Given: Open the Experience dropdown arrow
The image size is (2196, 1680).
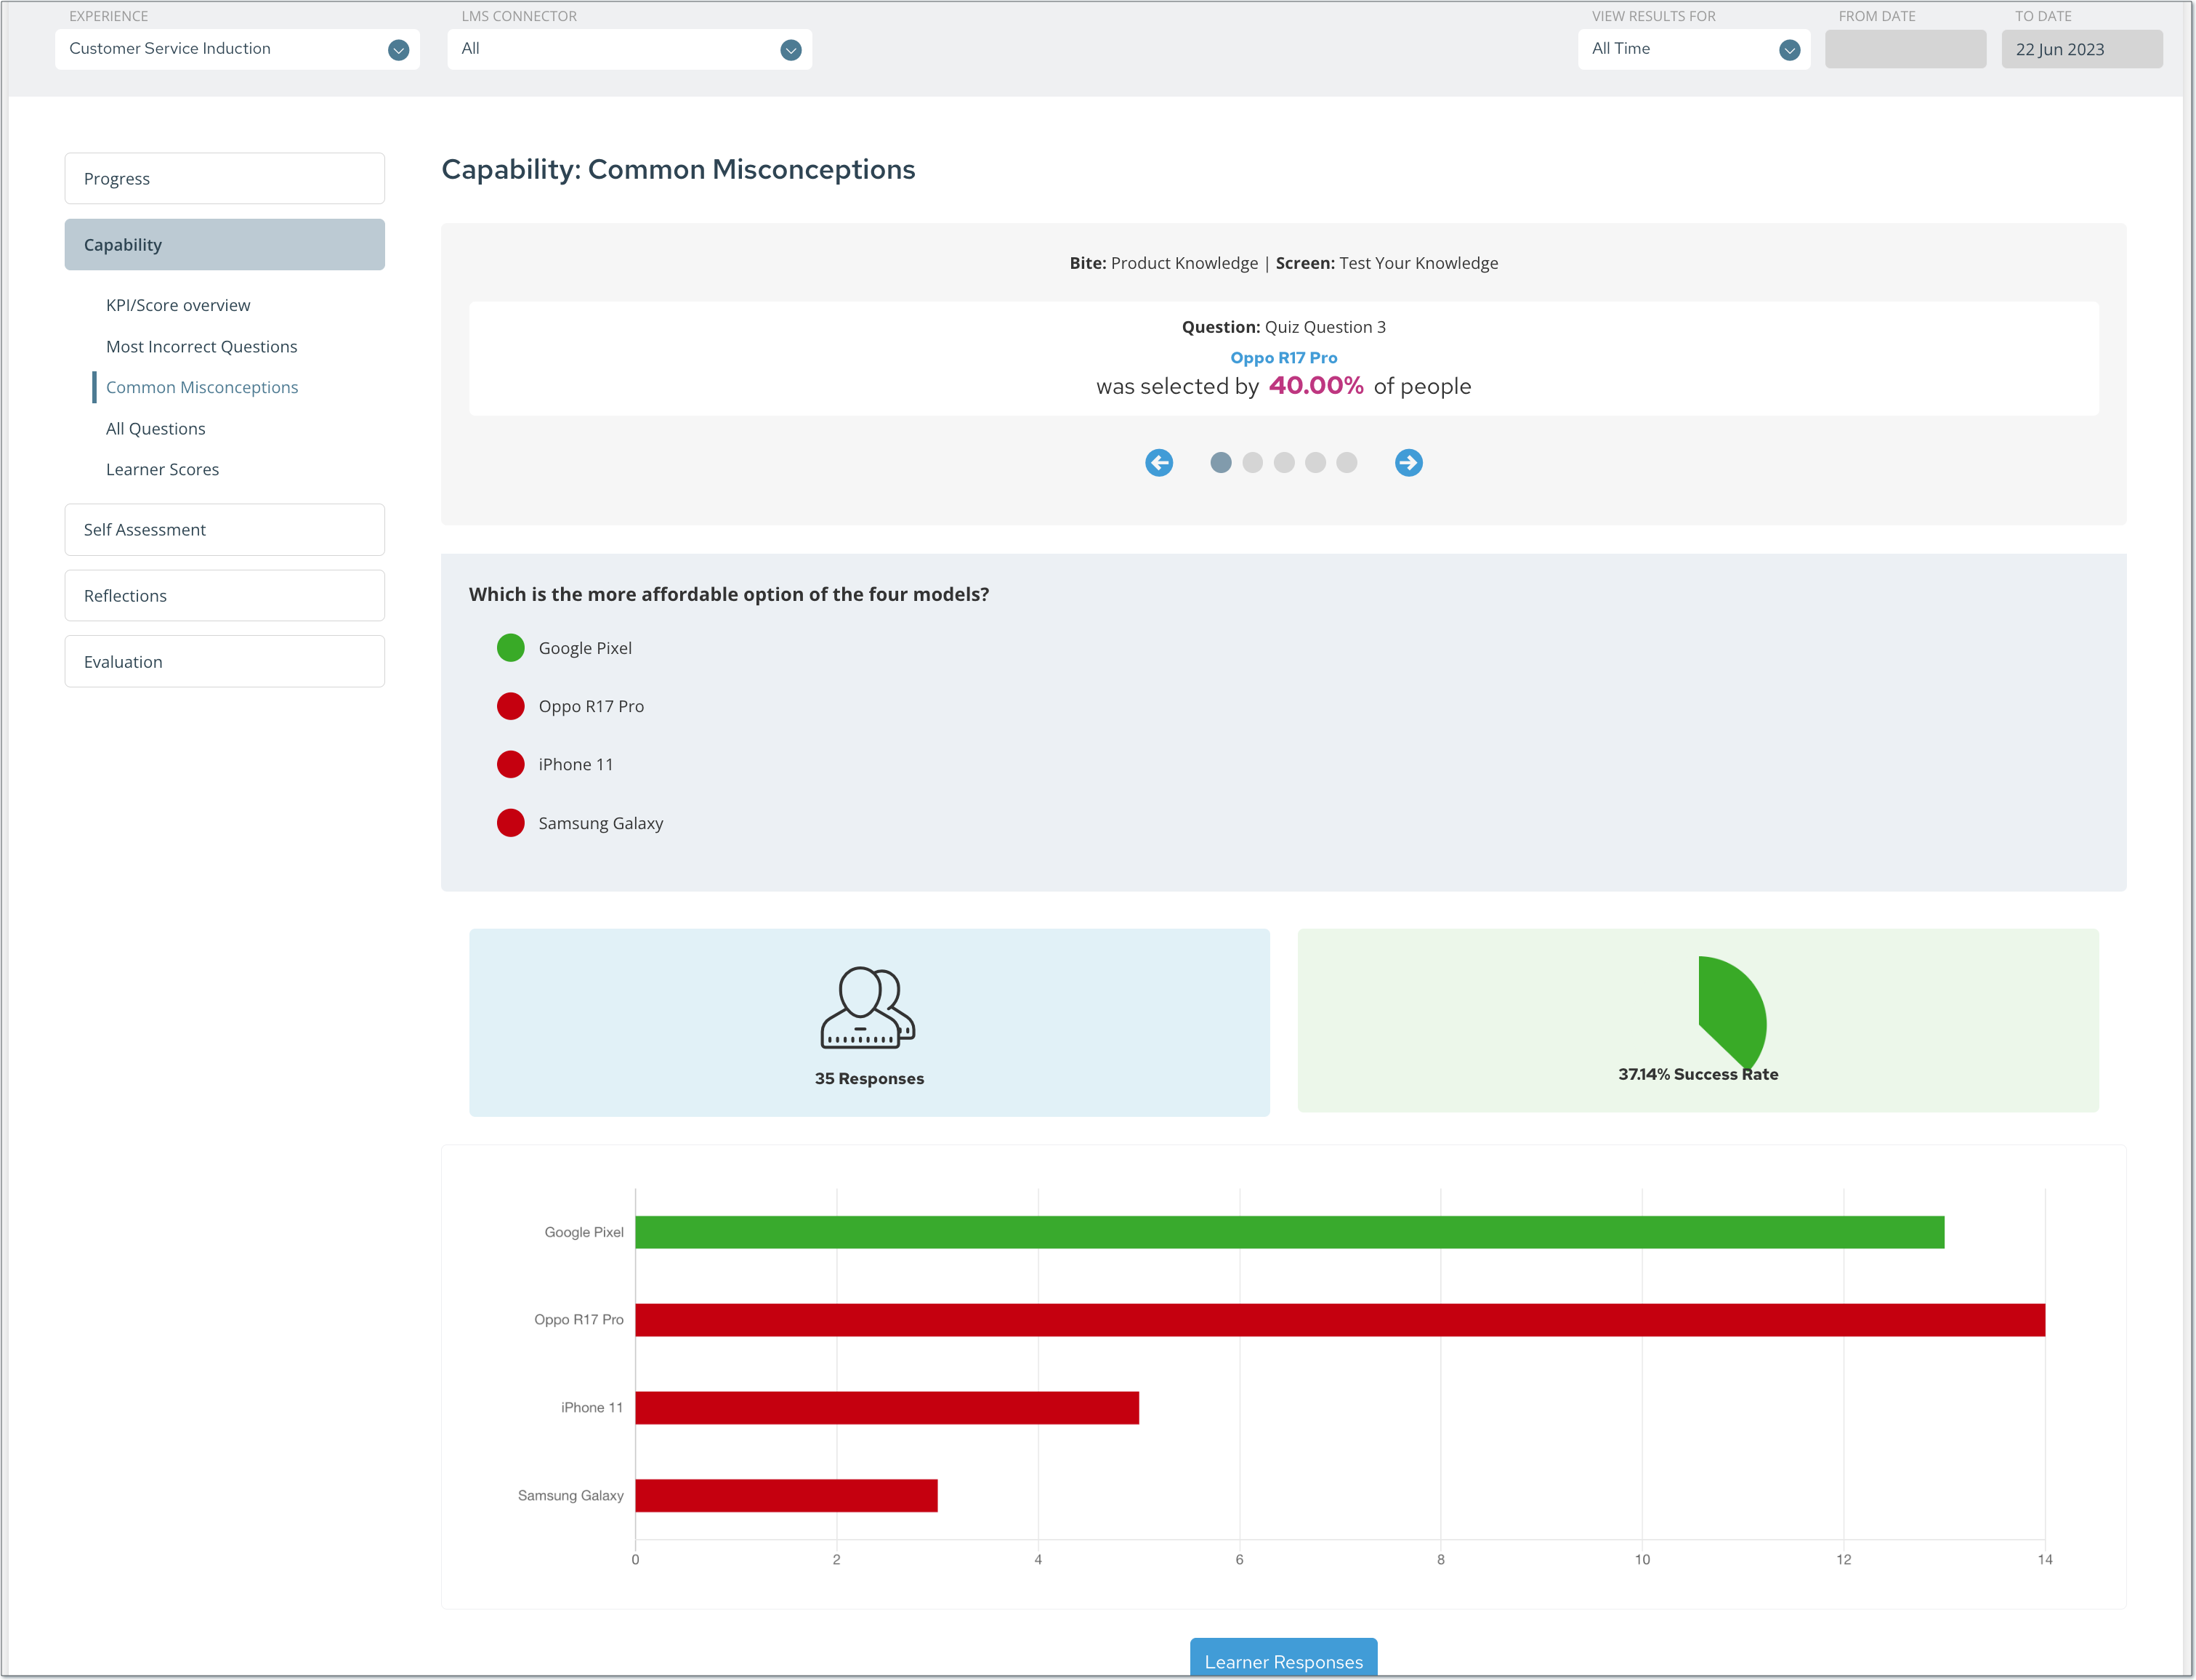Looking at the screenshot, I should point(398,50).
